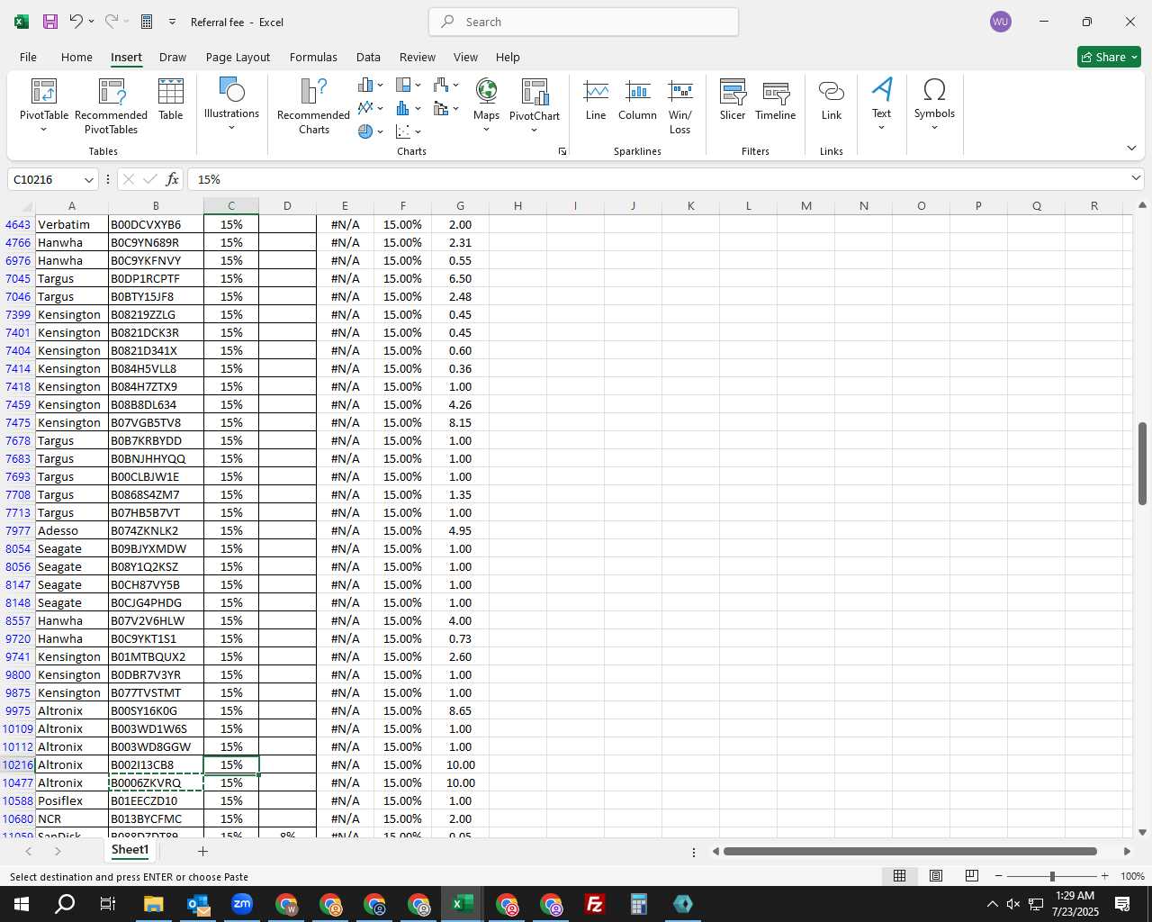Open the Maps chart option

(486, 104)
